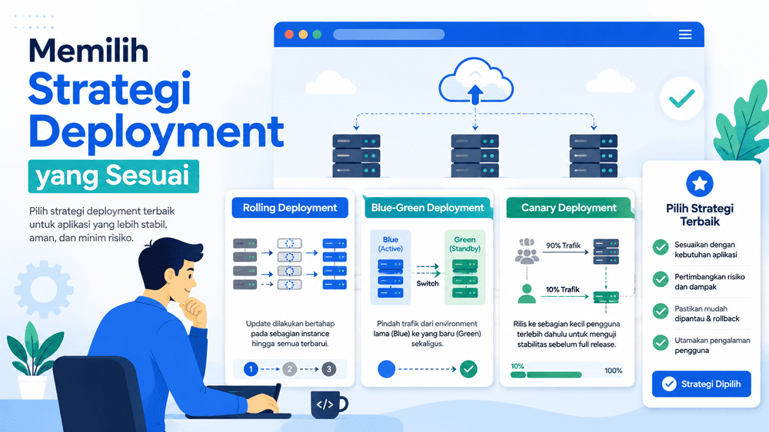Select the green canary server icon
This screenshot has height=432, width=769.
pos(606,296)
